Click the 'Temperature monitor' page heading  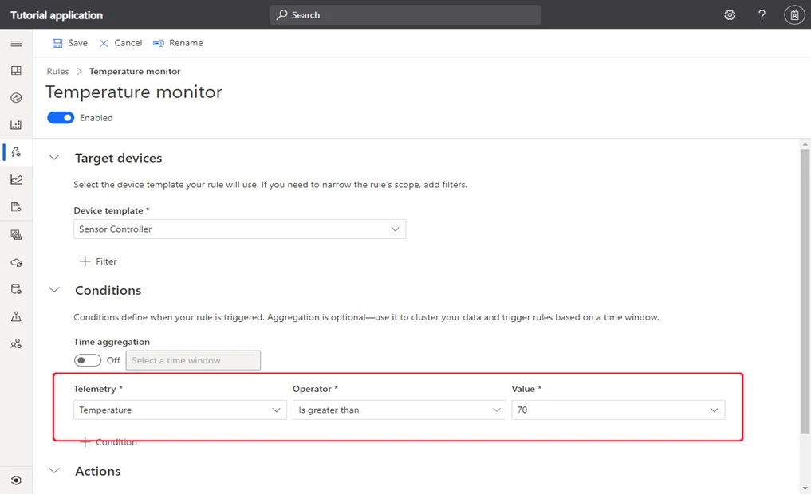pyautogui.click(x=134, y=92)
